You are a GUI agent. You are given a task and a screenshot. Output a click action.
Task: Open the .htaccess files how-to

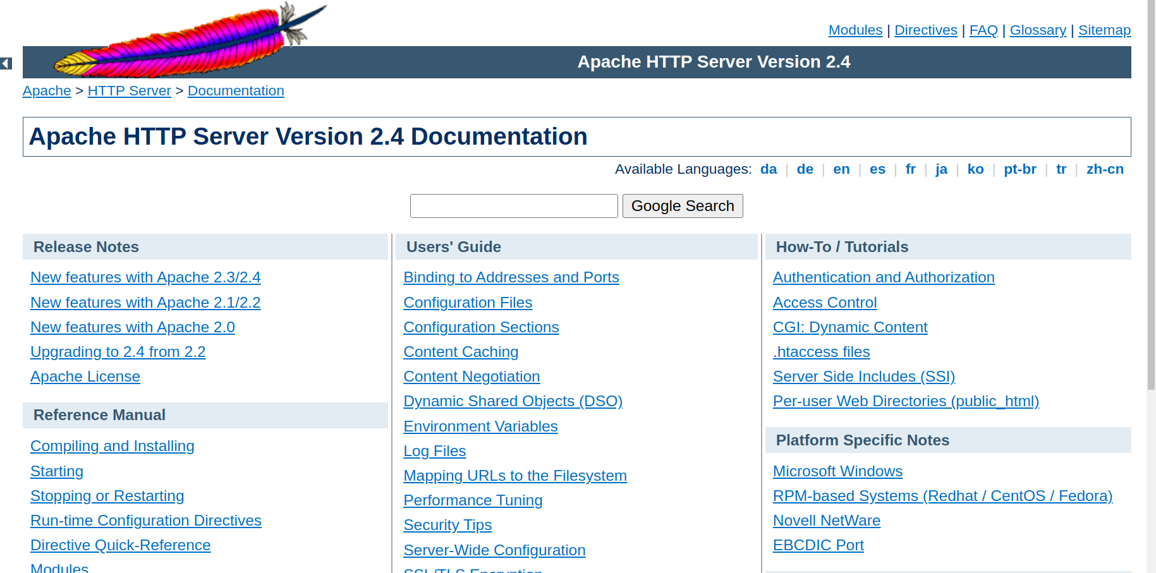tap(820, 351)
